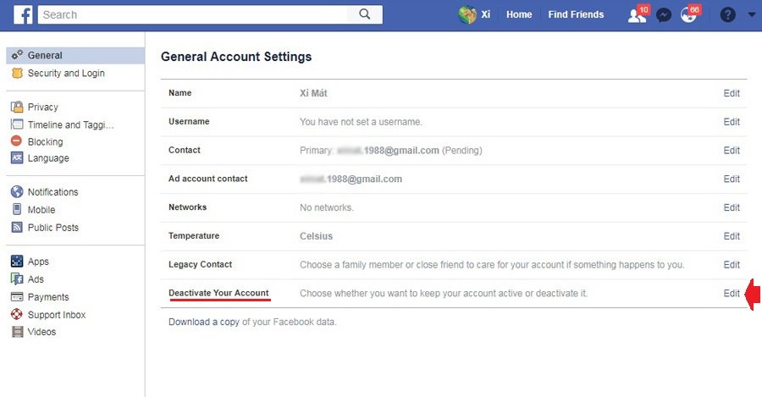
Task: Open the Messenger icon
Action: click(663, 15)
